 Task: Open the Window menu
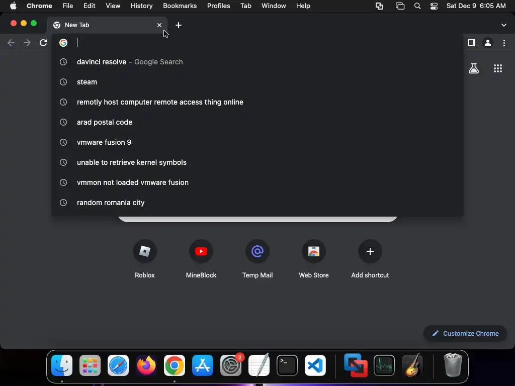point(274,6)
